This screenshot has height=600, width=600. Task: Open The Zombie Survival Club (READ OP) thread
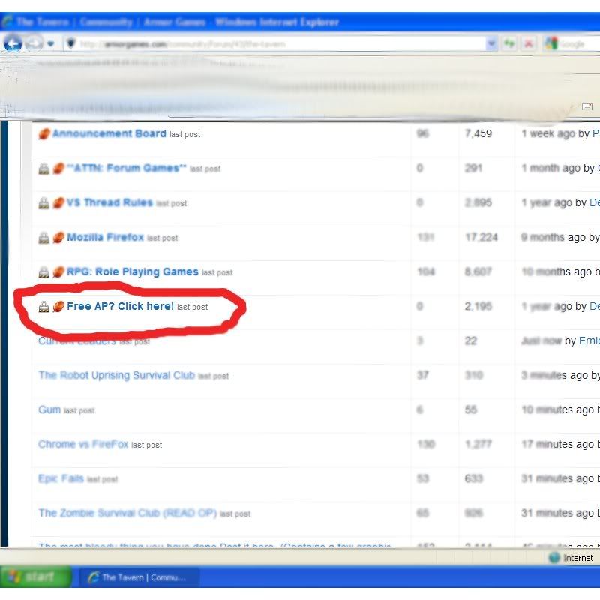click(x=127, y=513)
